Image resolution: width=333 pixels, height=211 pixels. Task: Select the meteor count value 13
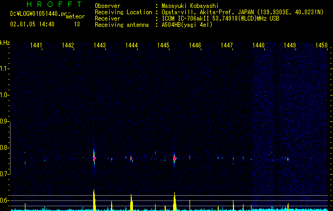pos(77,24)
